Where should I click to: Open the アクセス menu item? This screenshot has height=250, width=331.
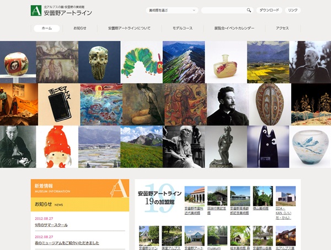point(282,28)
